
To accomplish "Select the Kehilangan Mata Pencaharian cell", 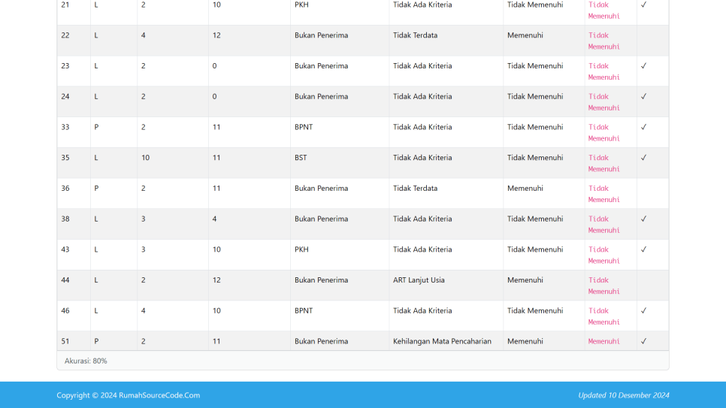I will (x=442, y=342).
